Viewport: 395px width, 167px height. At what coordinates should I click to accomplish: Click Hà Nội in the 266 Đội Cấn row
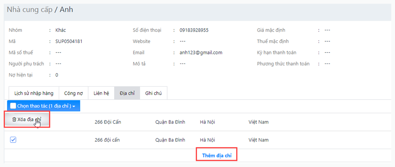pos(207,122)
